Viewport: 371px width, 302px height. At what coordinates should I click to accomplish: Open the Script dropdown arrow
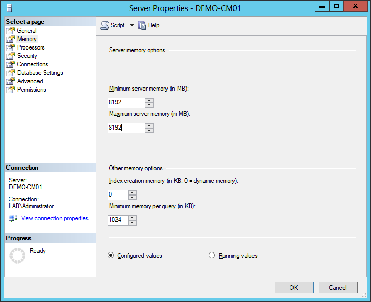click(132, 25)
